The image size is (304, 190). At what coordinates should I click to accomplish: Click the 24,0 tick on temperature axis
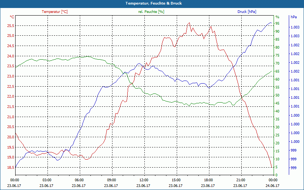(11, 56)
